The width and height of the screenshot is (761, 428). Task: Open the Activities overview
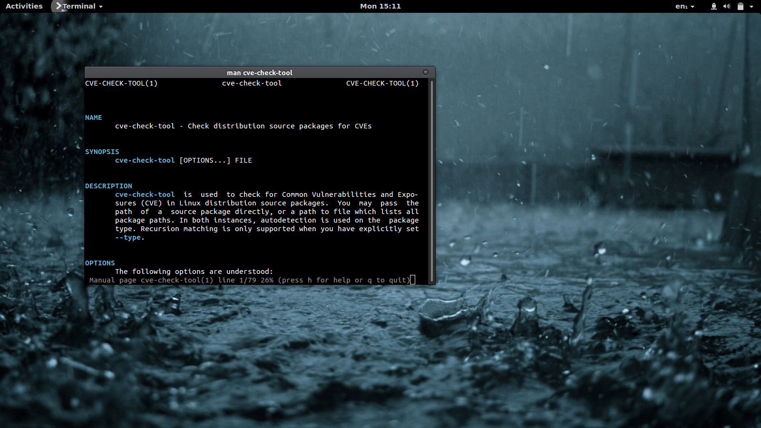tap(24, 6)
